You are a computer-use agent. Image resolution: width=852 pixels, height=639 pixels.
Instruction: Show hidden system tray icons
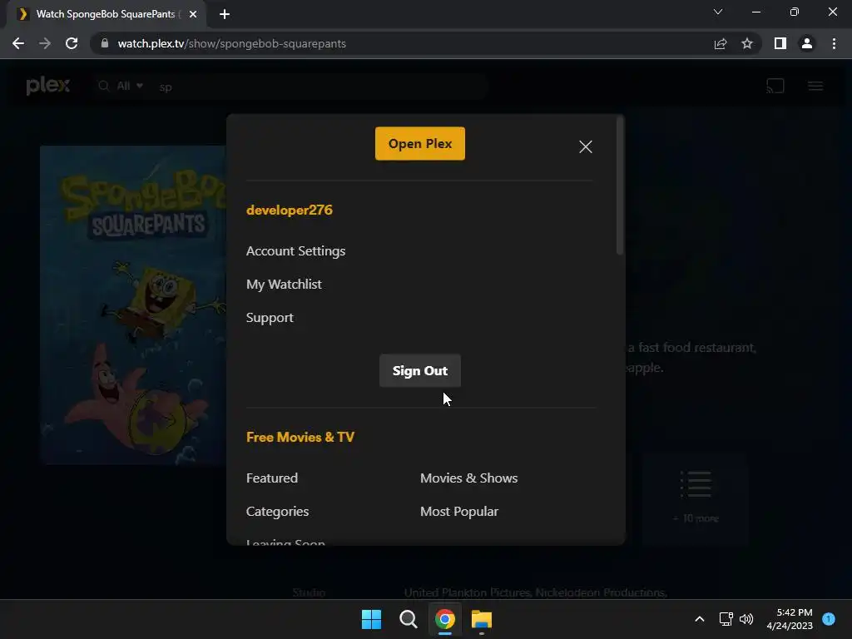click(x=699, y=619)
